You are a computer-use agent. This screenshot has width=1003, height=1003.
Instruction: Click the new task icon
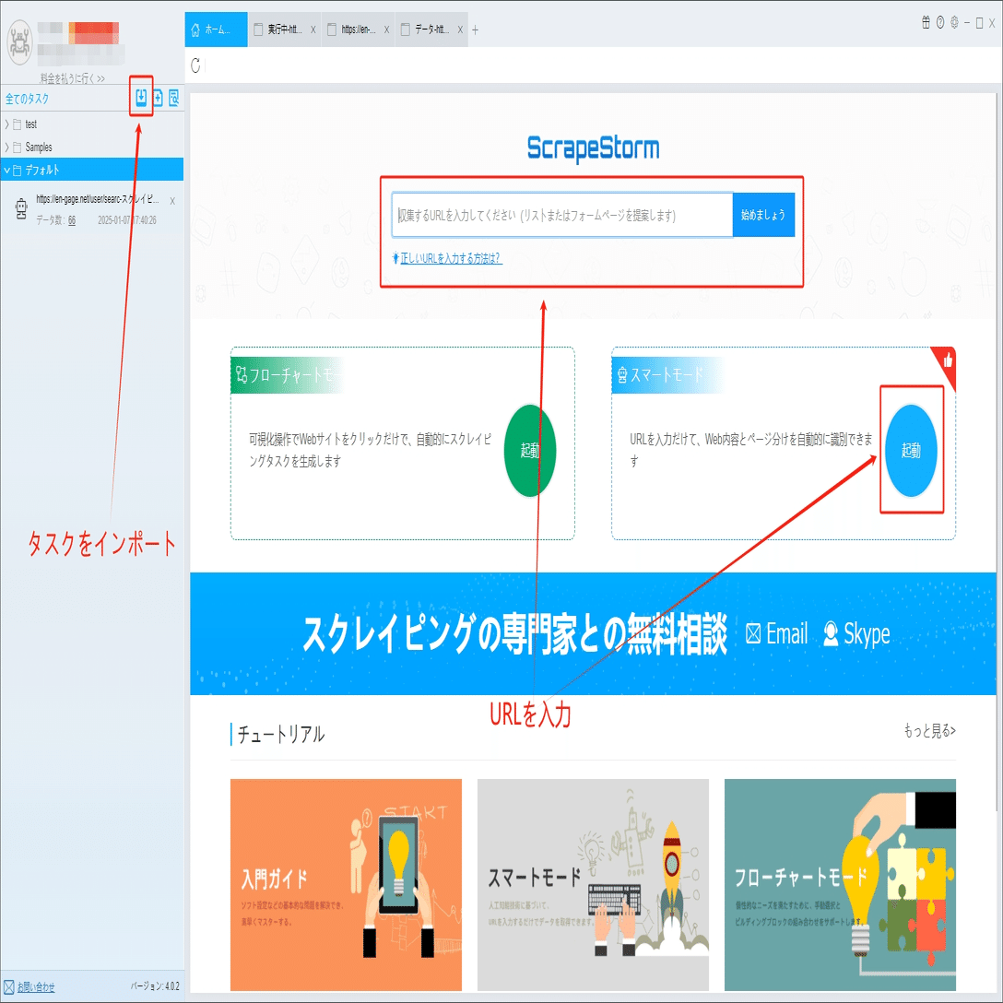point(158,98)
